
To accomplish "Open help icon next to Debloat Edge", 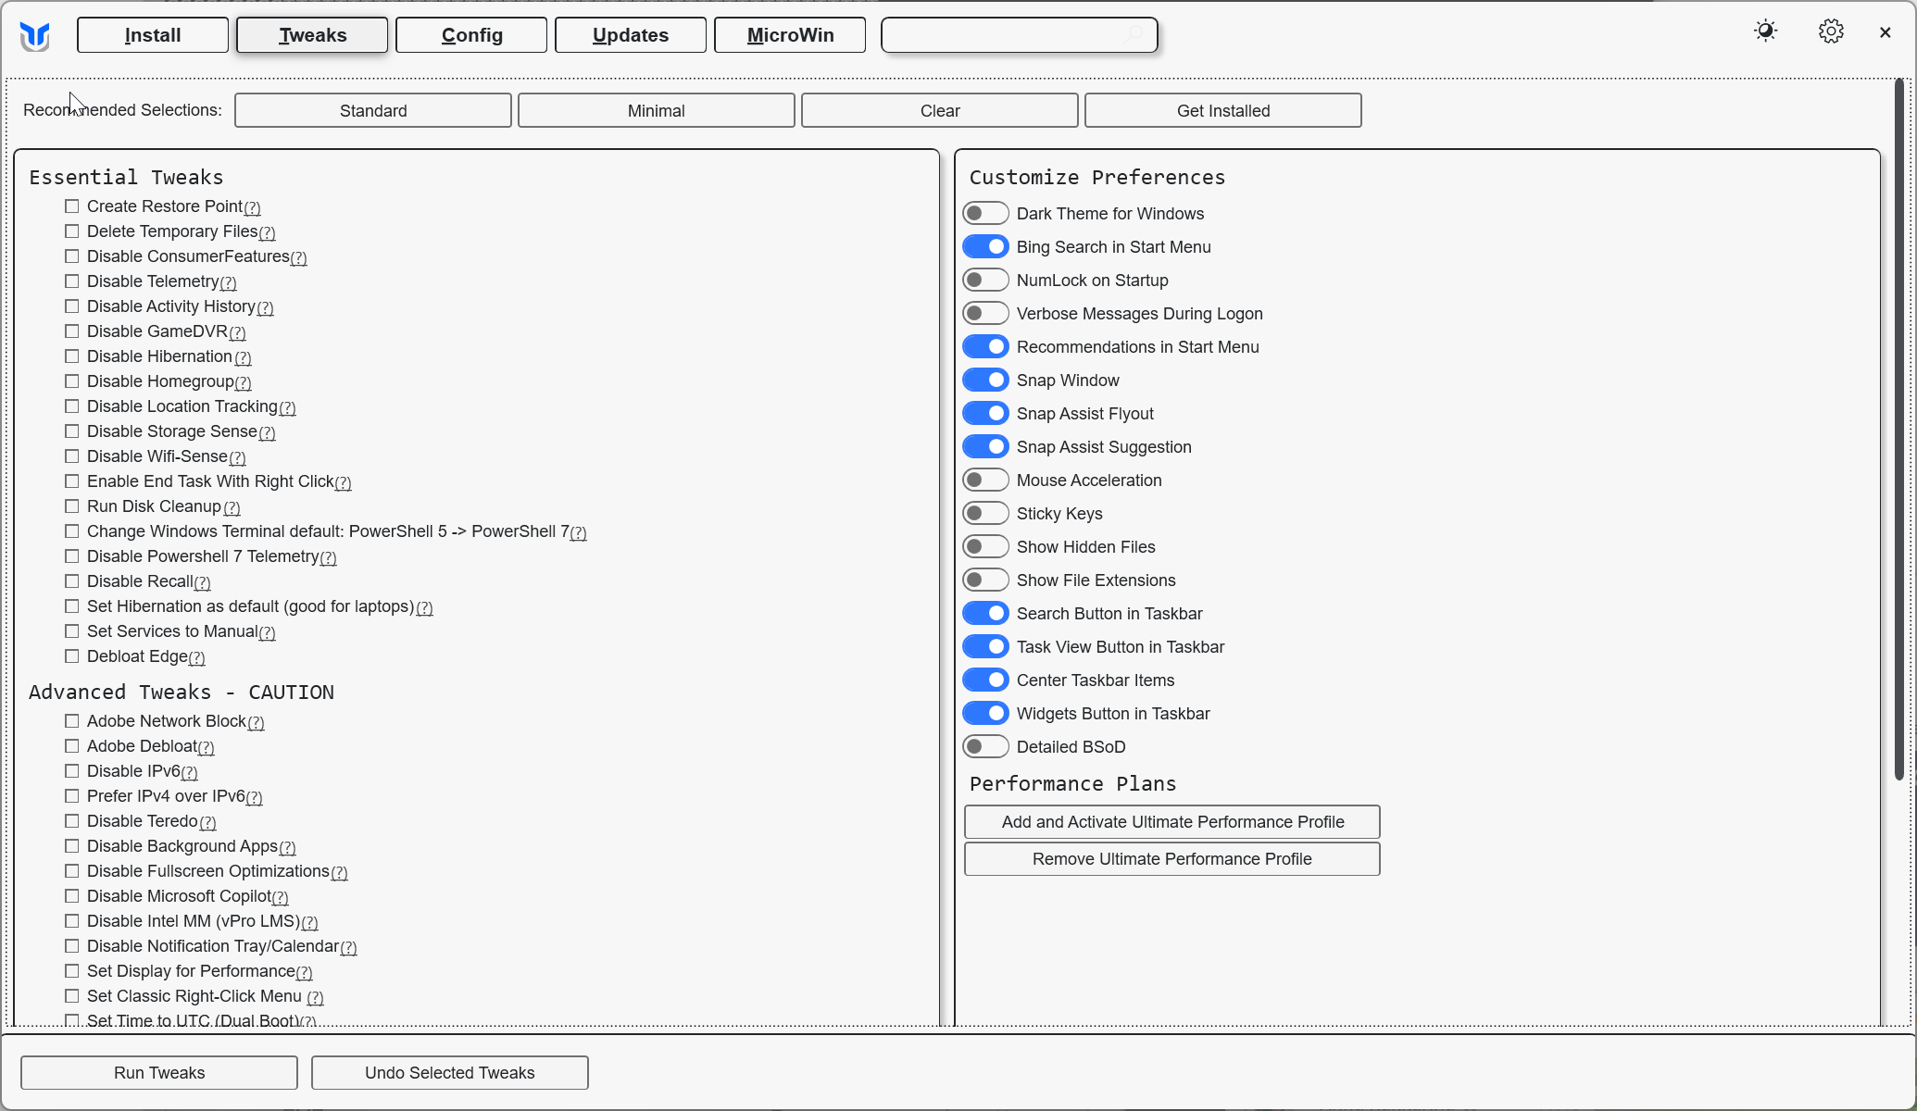I will point(197,658).
